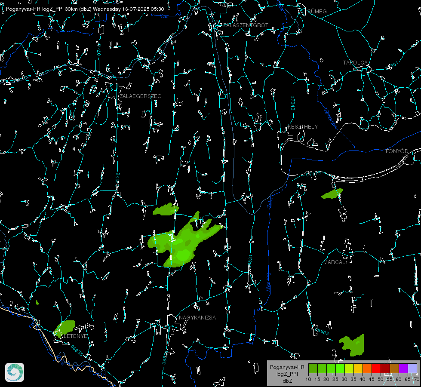Click the KESZTHELY city label

(x=303, y=126)
